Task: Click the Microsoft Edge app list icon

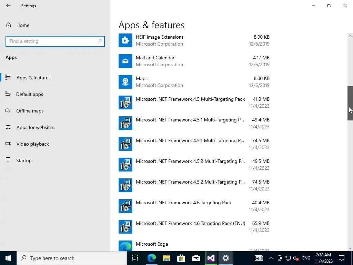Action: coord(125,246)
